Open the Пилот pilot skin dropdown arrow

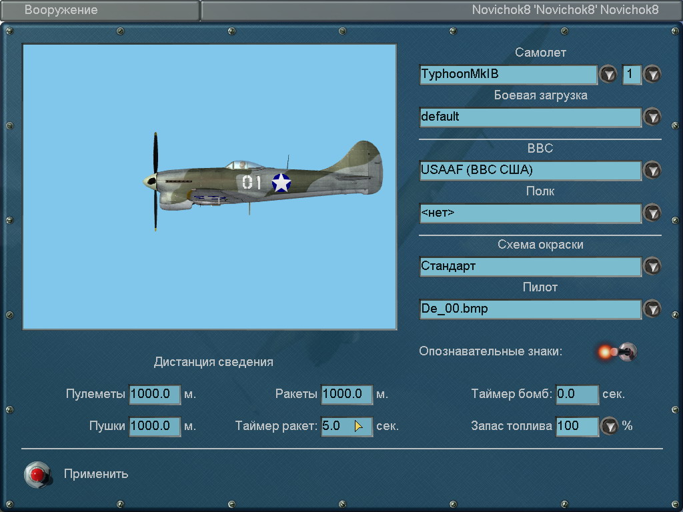click(652, 309)
